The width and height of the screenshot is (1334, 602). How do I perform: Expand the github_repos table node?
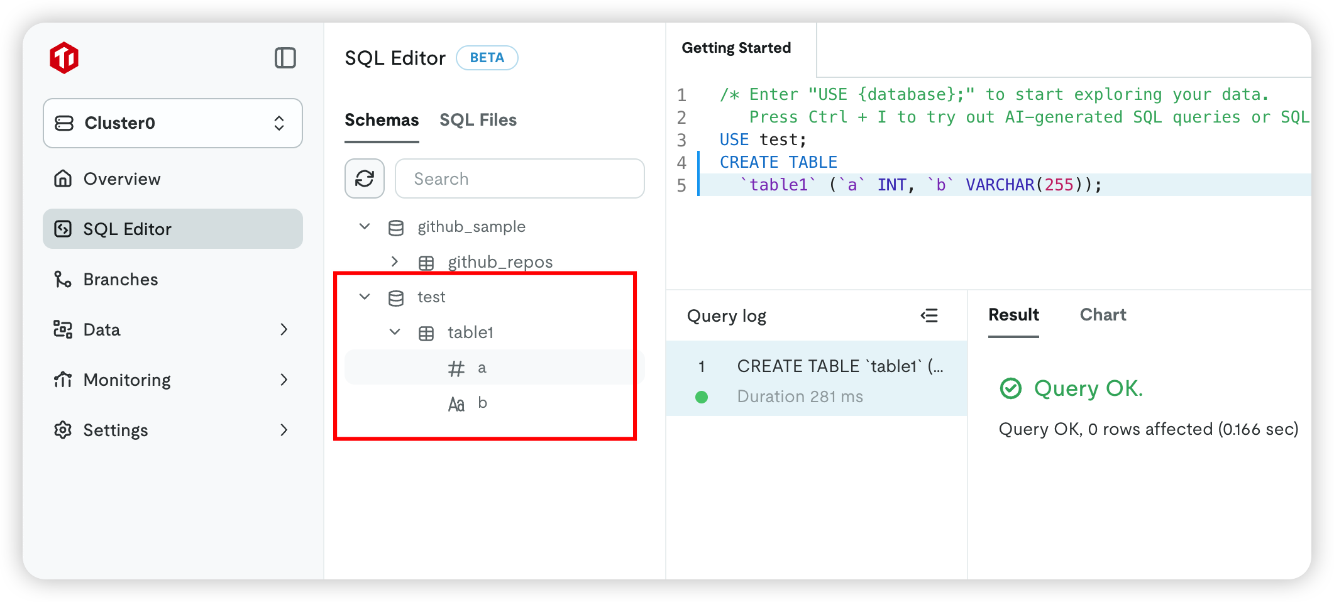coord(395,261)
